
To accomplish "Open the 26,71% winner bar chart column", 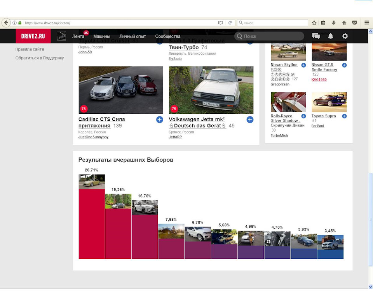I will pyautogui.click(x=92, y=217).
